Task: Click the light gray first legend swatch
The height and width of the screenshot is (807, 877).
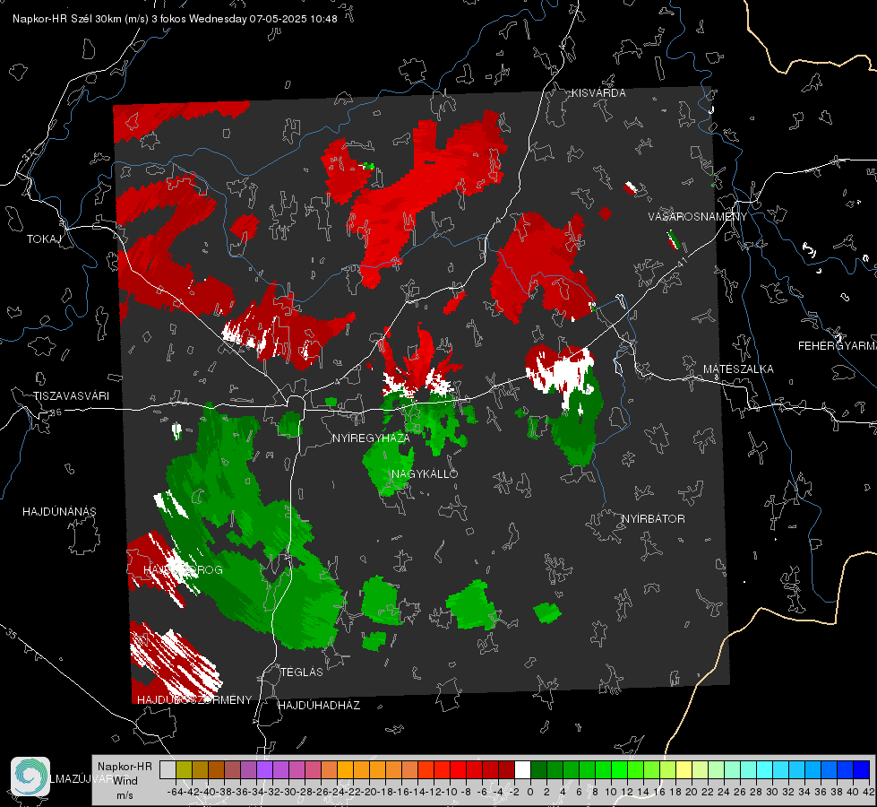Action: click(x=168, y=769)
